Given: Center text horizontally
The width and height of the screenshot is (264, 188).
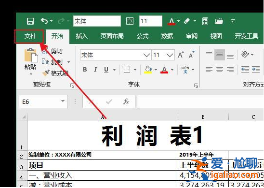Looking at the screenshot, I should click(x=220, y=70).
